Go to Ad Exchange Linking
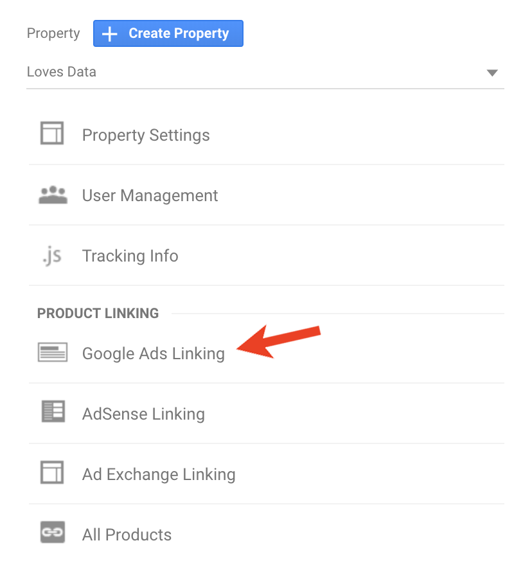The width and height of the screenshot is (532, 579). [x=267, y=474]
